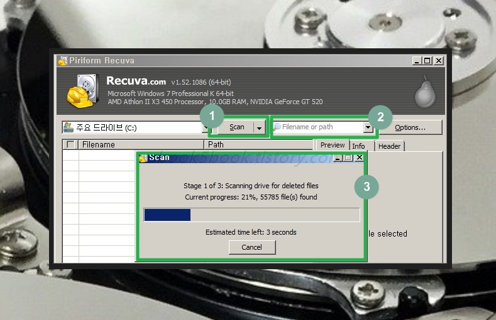
Task: Sort by the Filename column header
Action: pos(141,144)
